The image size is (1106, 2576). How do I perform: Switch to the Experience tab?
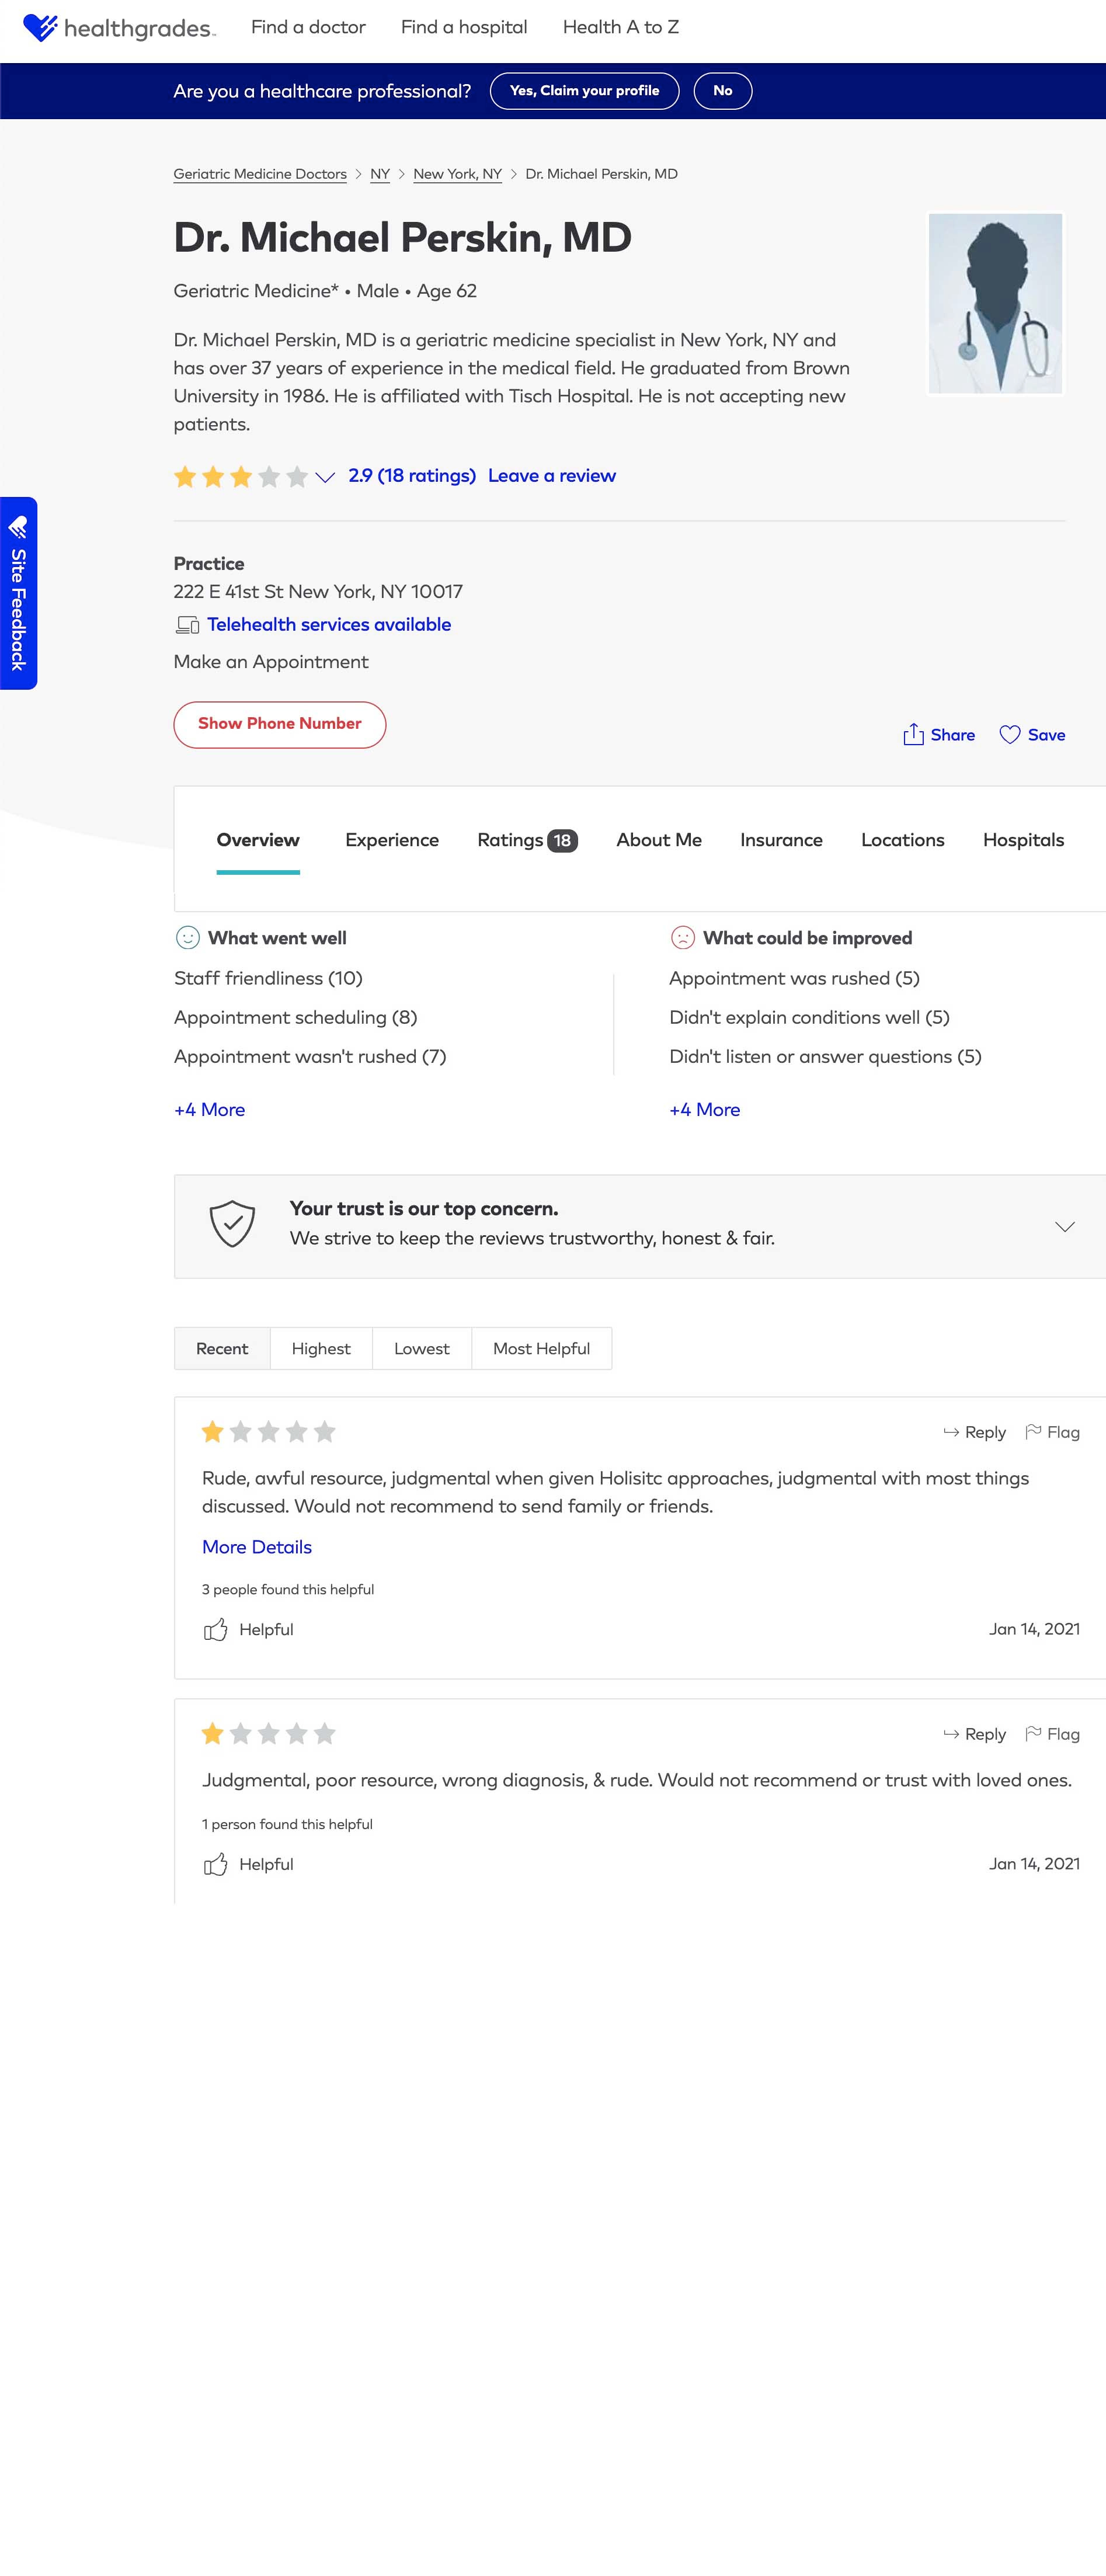(392, 840)
